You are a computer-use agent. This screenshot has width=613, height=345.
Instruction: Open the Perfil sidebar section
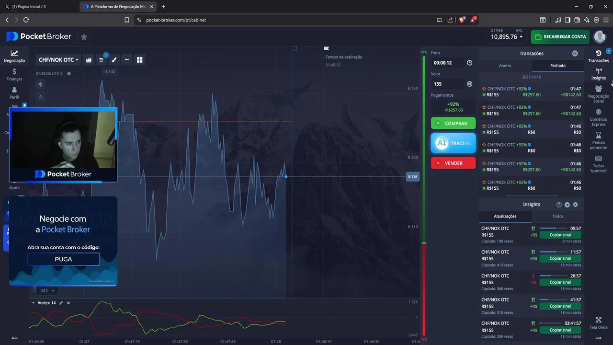click(14, 93)
